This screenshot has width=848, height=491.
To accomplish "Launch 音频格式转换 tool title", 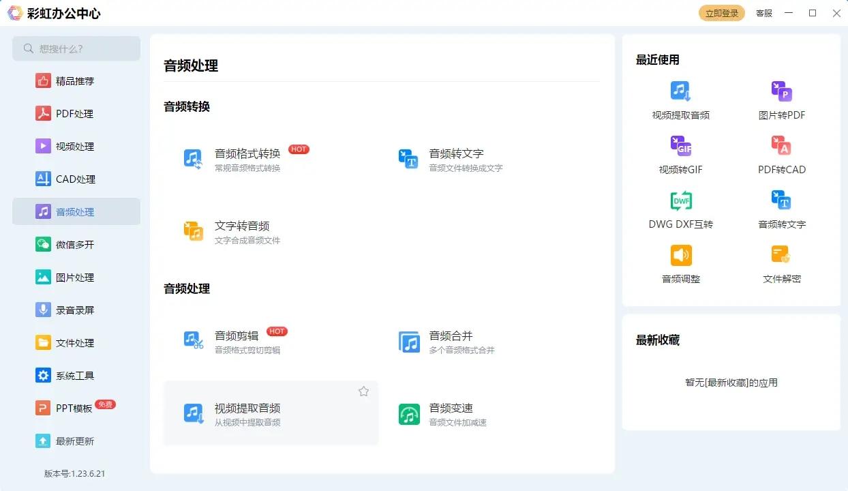I will coord(247,153).
